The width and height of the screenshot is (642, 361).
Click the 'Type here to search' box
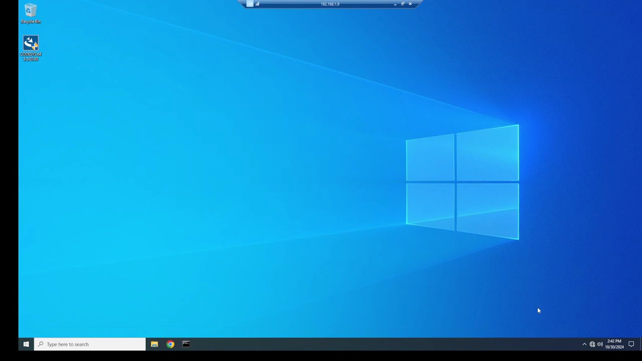click(90, 344)
